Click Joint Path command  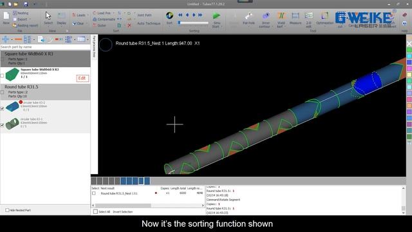(144, 15)
